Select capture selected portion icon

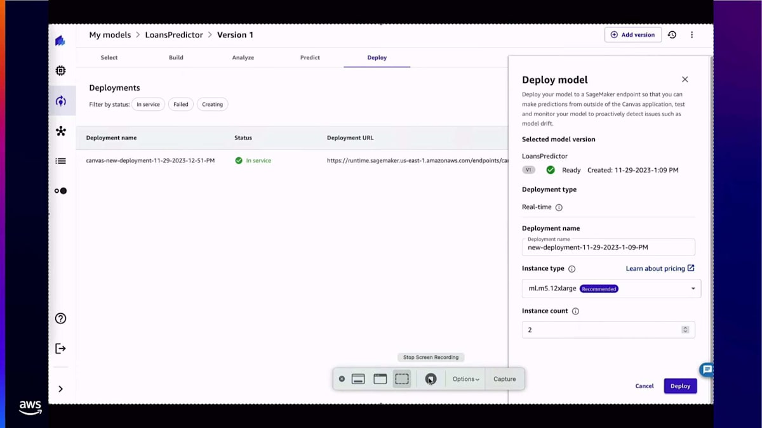402,379
